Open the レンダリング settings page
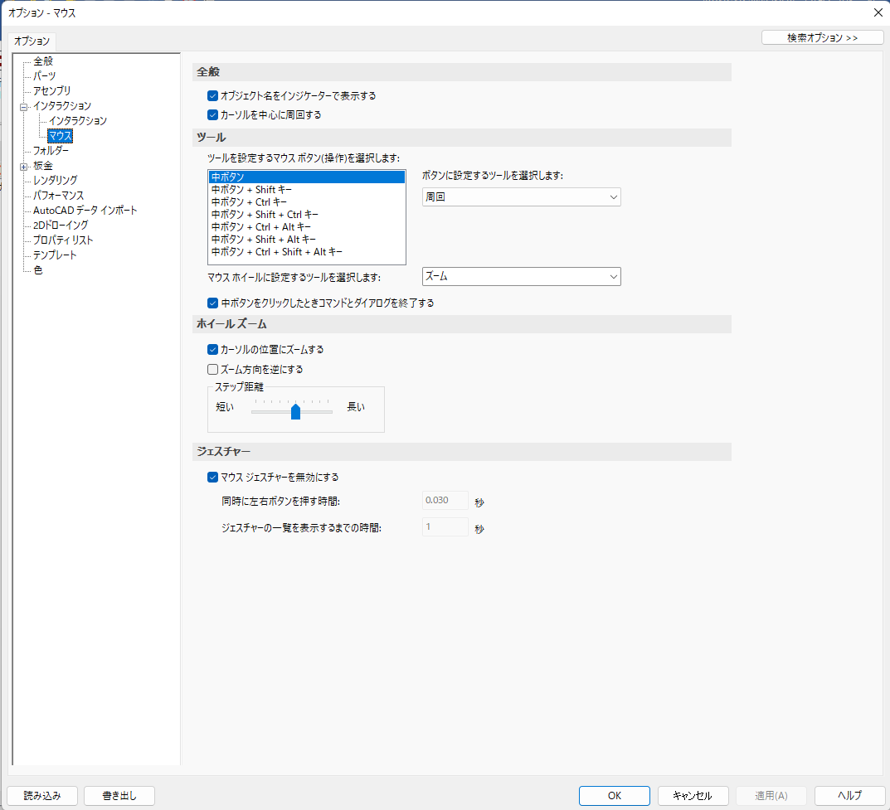This screenshot has height=810, width=890. [x=55, y=181]
